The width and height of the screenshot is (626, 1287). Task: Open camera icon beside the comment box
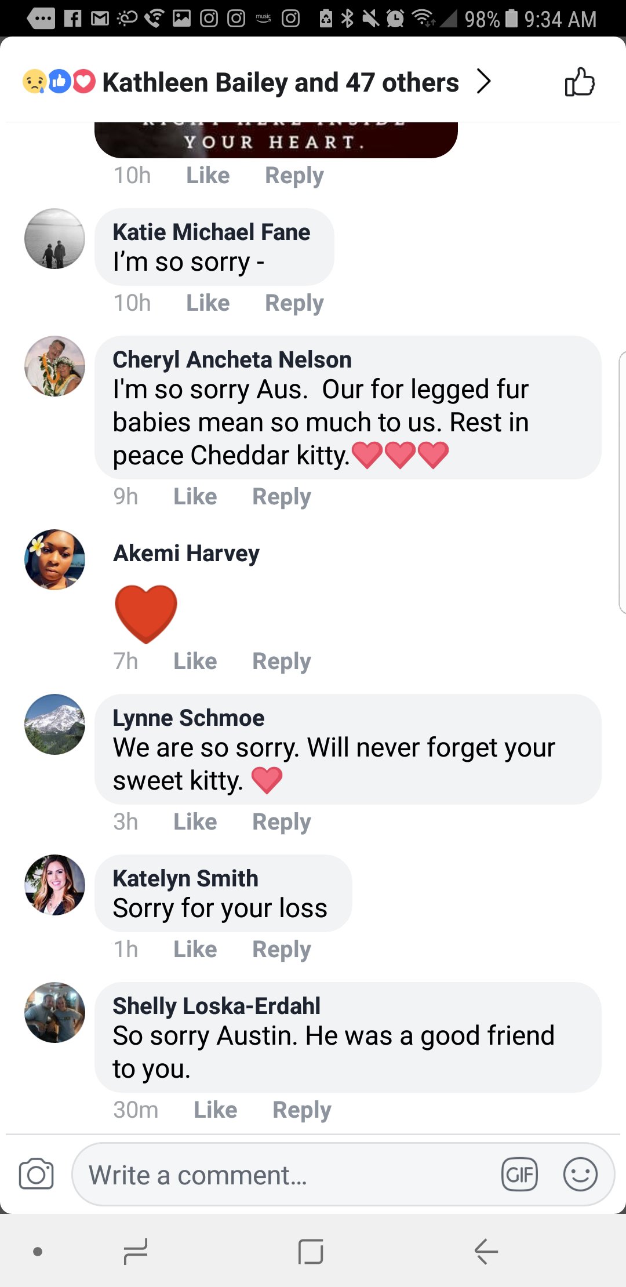coord(36,1174)
